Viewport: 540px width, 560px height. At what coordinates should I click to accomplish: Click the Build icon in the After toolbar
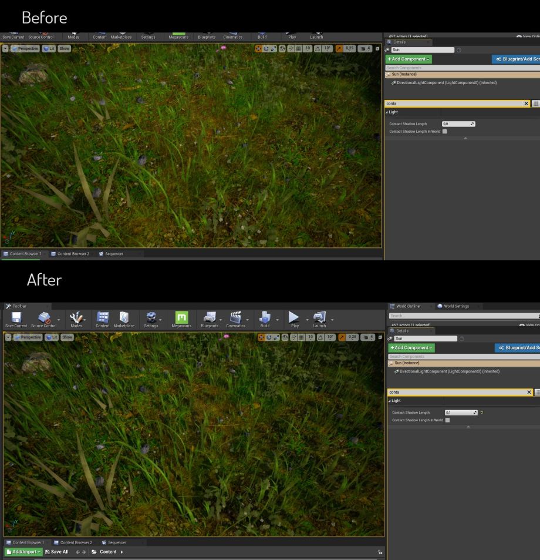(265, 317)
